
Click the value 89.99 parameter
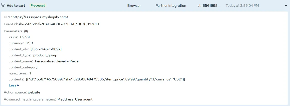[25, 37]
